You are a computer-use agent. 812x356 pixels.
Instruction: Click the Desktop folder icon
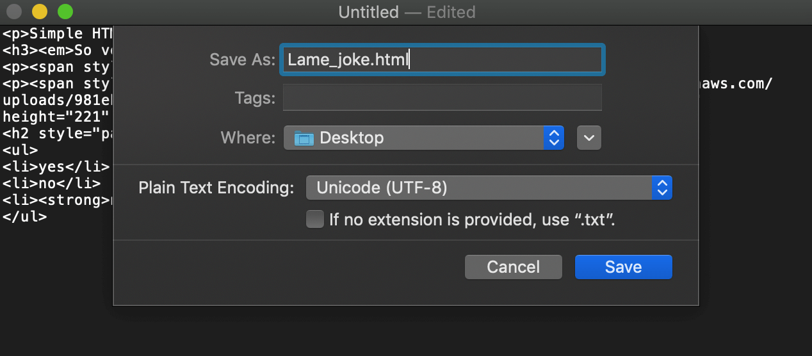[x=304, y=138]
